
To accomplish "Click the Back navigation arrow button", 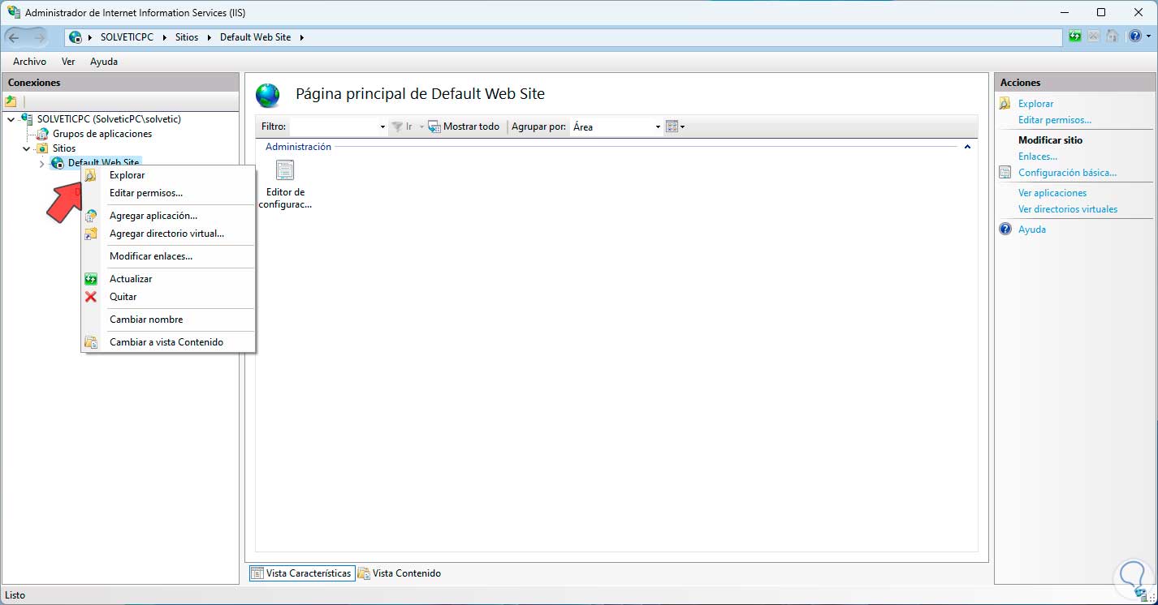I will tap(14, 37).
